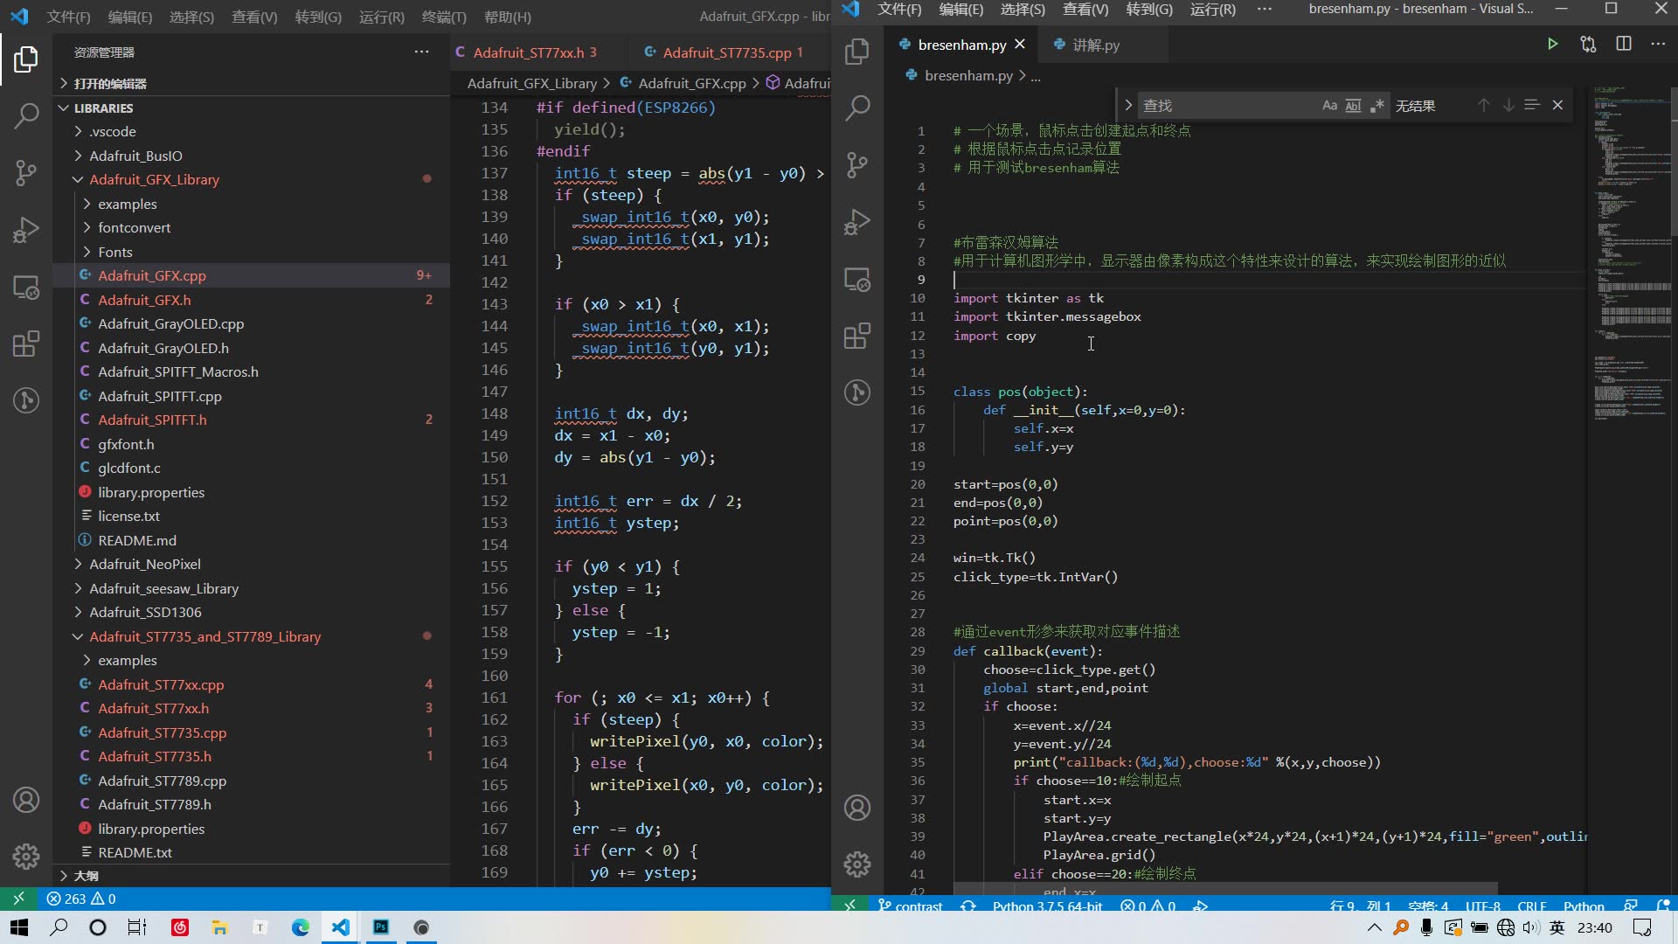Open Extensions view in left activity bar
This screenshot has width=1678, height=944.
coord(26,344)
